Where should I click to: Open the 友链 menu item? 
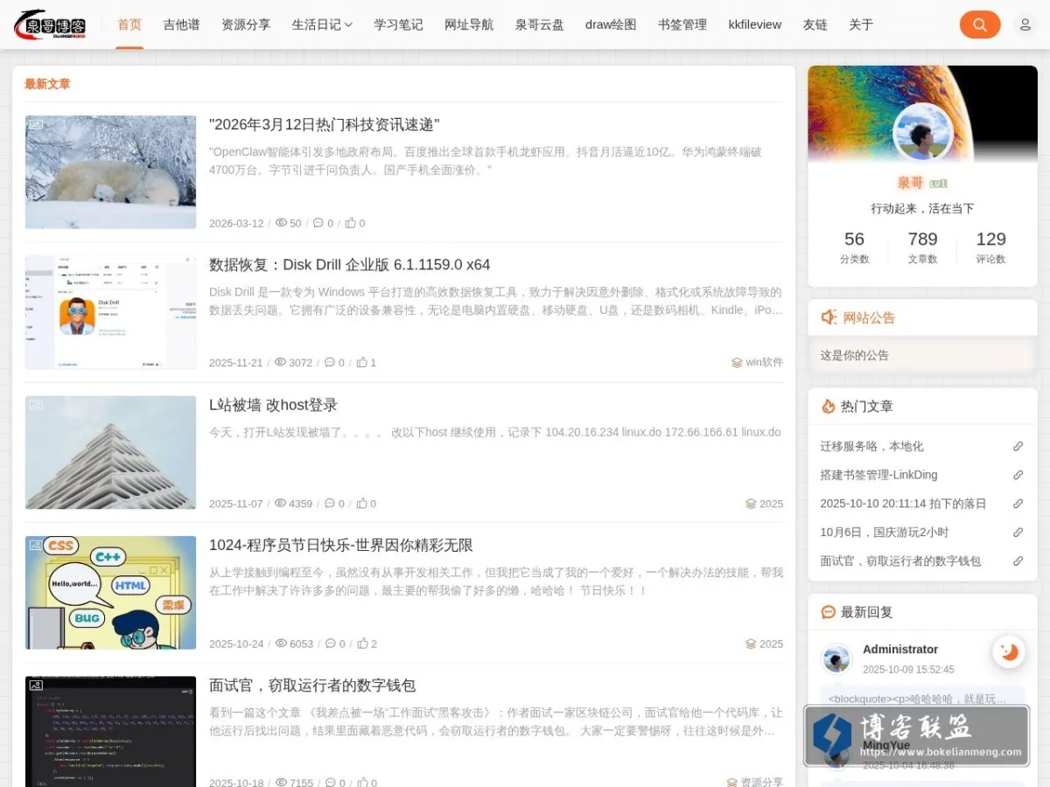(x=815, y=24)
